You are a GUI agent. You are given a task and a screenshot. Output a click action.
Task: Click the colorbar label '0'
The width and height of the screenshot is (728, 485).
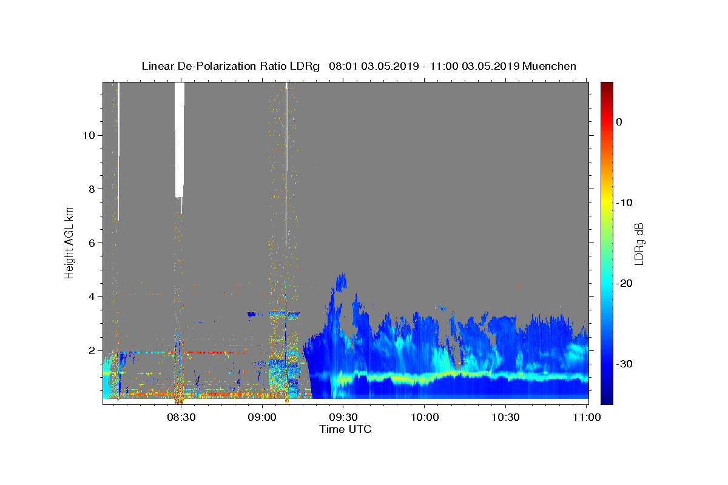click(619, 122)
